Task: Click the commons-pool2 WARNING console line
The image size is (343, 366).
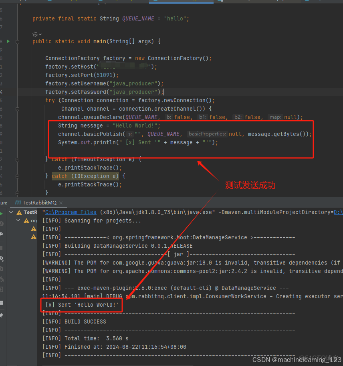Action: [x=192, y=271]
